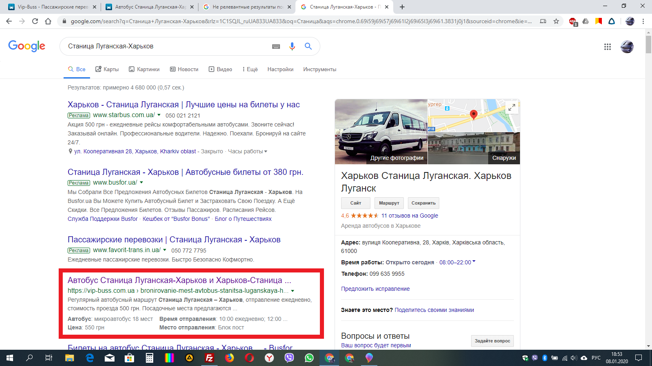Image resolution: width=652 pixels, height=366 pixels.
Task: Expand dropdown next to www.favorit-trans.in.ua
Action: pyautogui.click(x=165, y=250)
